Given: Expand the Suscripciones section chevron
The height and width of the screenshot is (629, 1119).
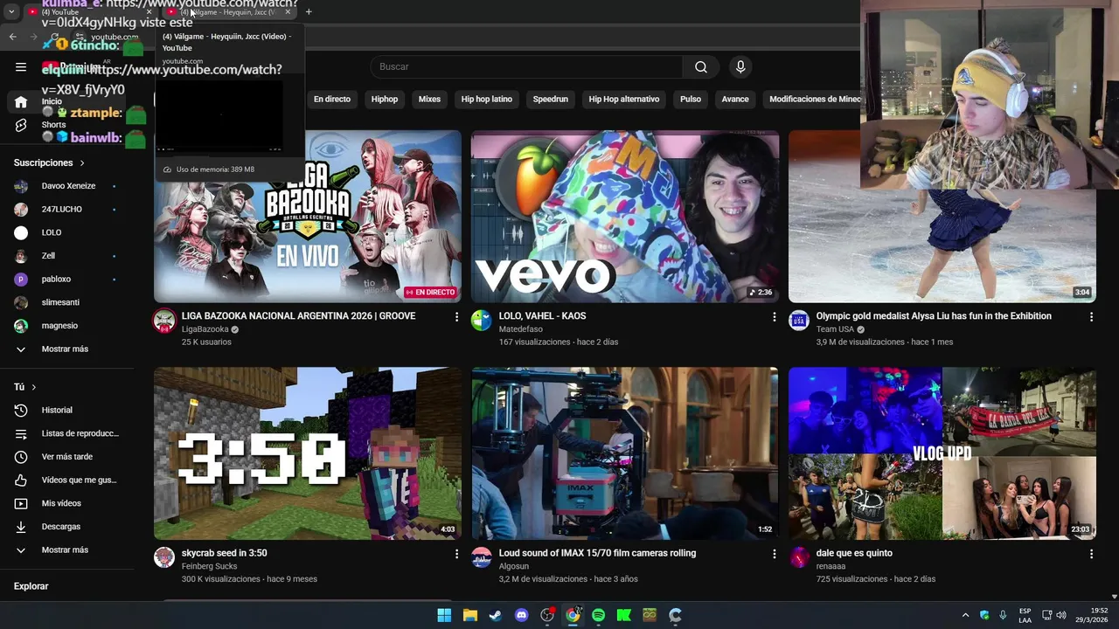Looking at the screenshot, I should coord(82,162).
